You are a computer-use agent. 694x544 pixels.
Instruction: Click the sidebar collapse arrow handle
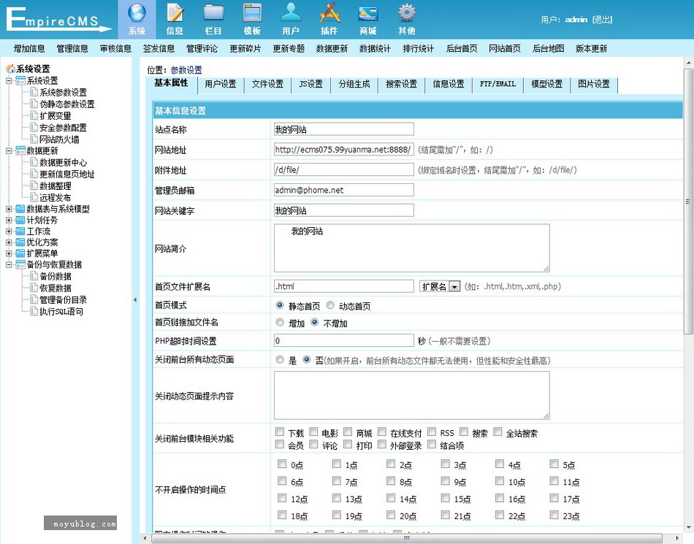tap(135, 300)
